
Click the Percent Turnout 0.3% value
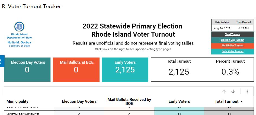[x=230, y=72]
